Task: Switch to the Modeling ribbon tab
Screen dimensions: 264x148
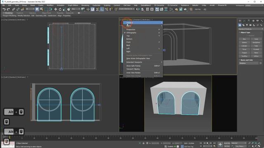Action: click(9, 13)
